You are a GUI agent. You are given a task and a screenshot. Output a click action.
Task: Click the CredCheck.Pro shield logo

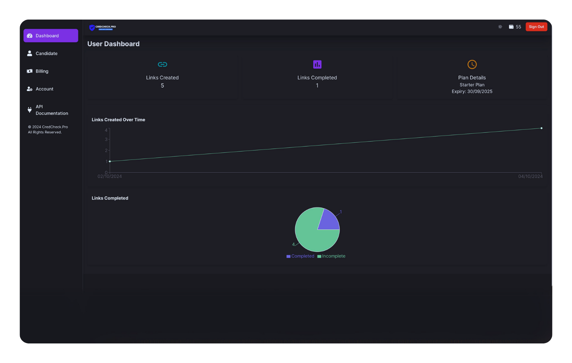pos(93,27)
